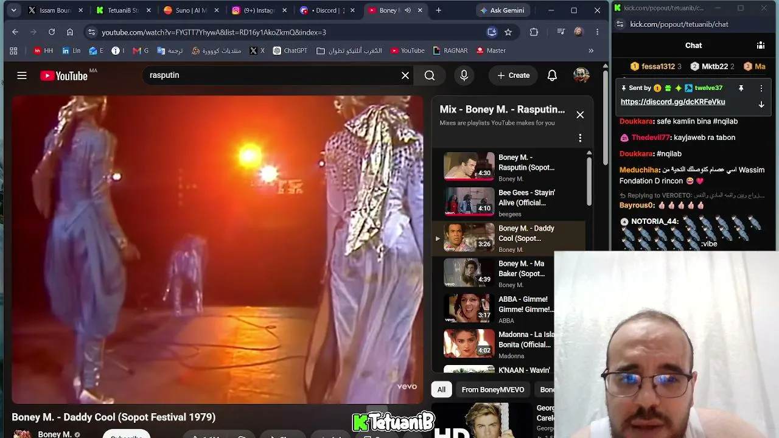Close the Mix playlist panel
779x438 pixels.
pos(580,115)
